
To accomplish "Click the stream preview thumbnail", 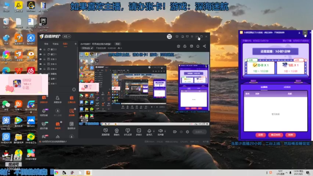I will point(144,89).
